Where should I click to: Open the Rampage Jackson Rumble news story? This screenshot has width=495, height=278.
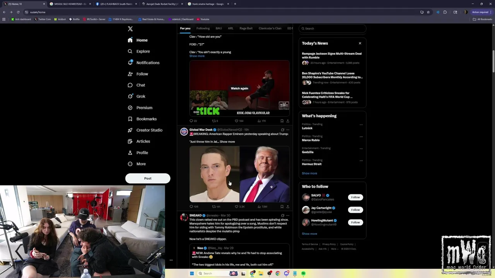[332, 58]
